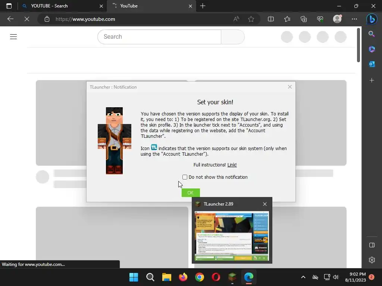
Task: Open the sidebar search icon
Action: 372,34
